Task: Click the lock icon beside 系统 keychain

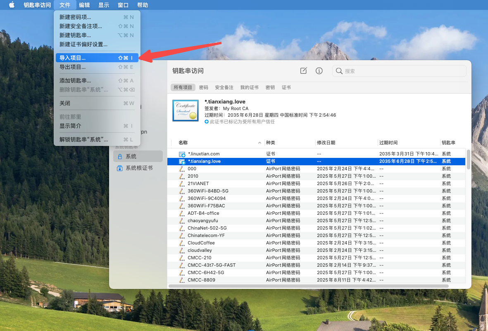Action: pyautogui.click(x=120, y=157)
